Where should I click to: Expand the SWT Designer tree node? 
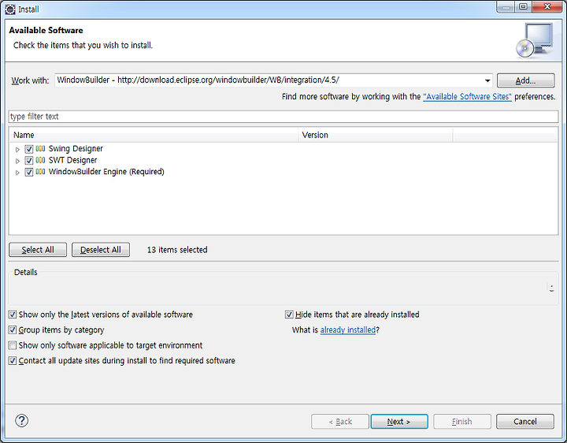coord(17,161)
